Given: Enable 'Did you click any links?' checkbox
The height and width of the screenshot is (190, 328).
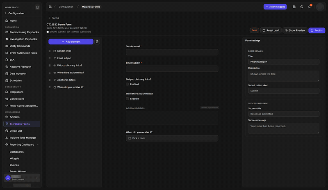Looking at the screenshot, I should [128, 84].
